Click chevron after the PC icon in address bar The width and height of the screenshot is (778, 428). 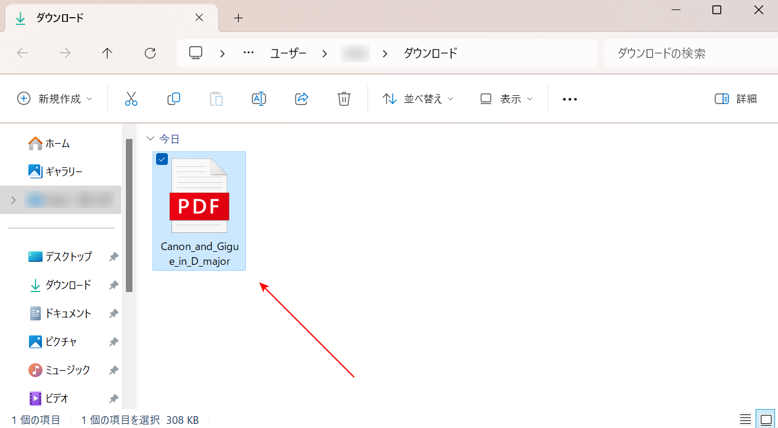tap(222, 53)
